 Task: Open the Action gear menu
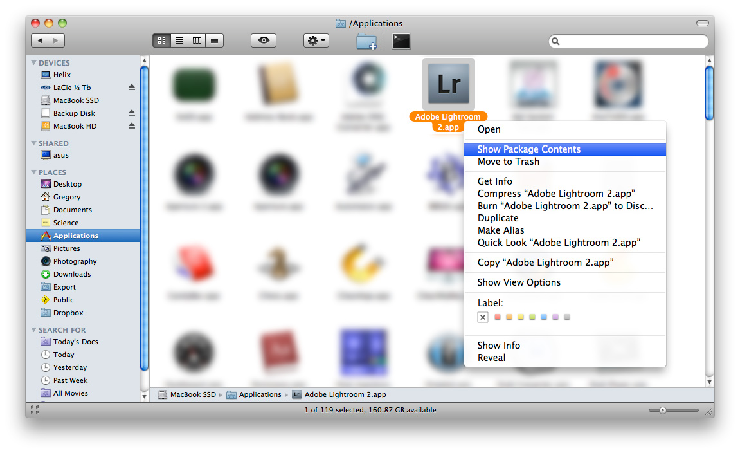pyautogui.click(x=316, y=41)
